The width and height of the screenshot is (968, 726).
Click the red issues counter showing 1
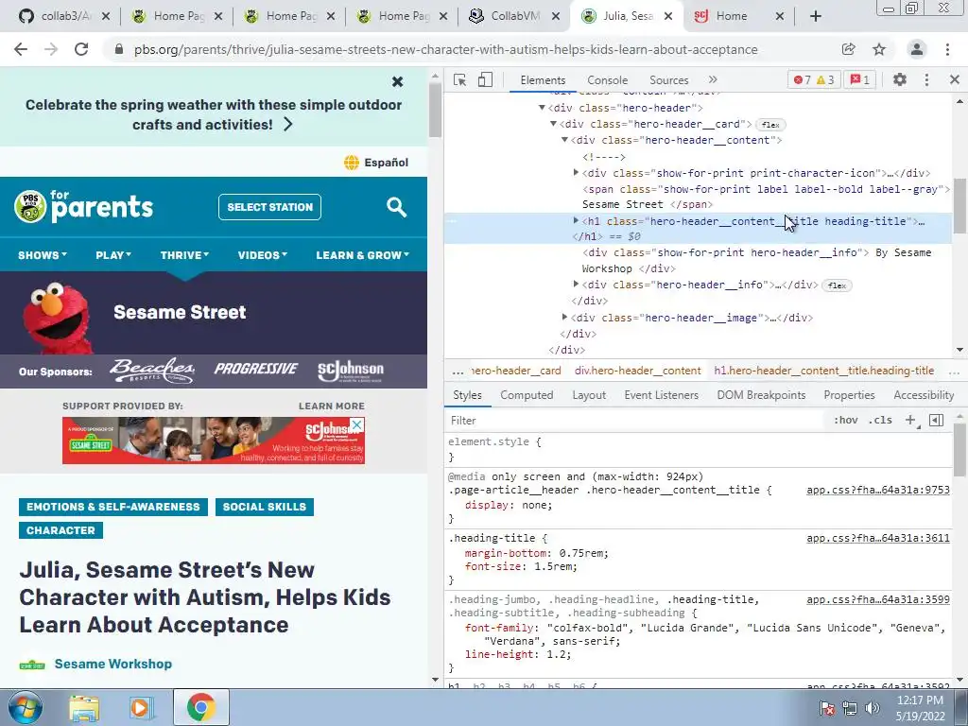[x=860, y=79]
